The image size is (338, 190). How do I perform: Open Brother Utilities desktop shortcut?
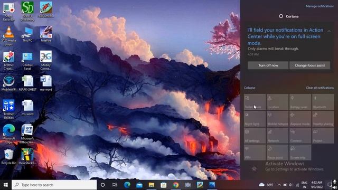(x=8, y=109)
